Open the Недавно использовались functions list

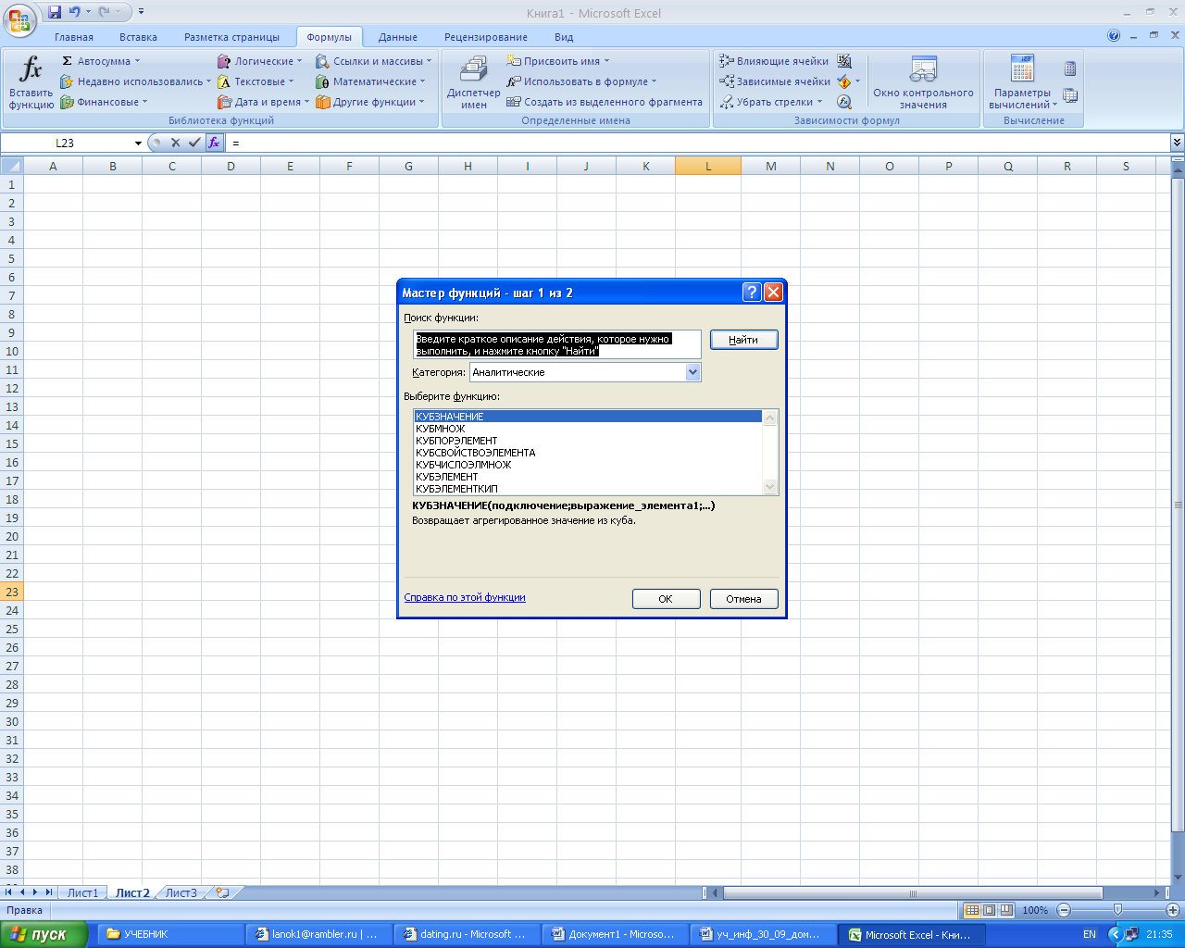pyautogui.click(x=135, y=81)
